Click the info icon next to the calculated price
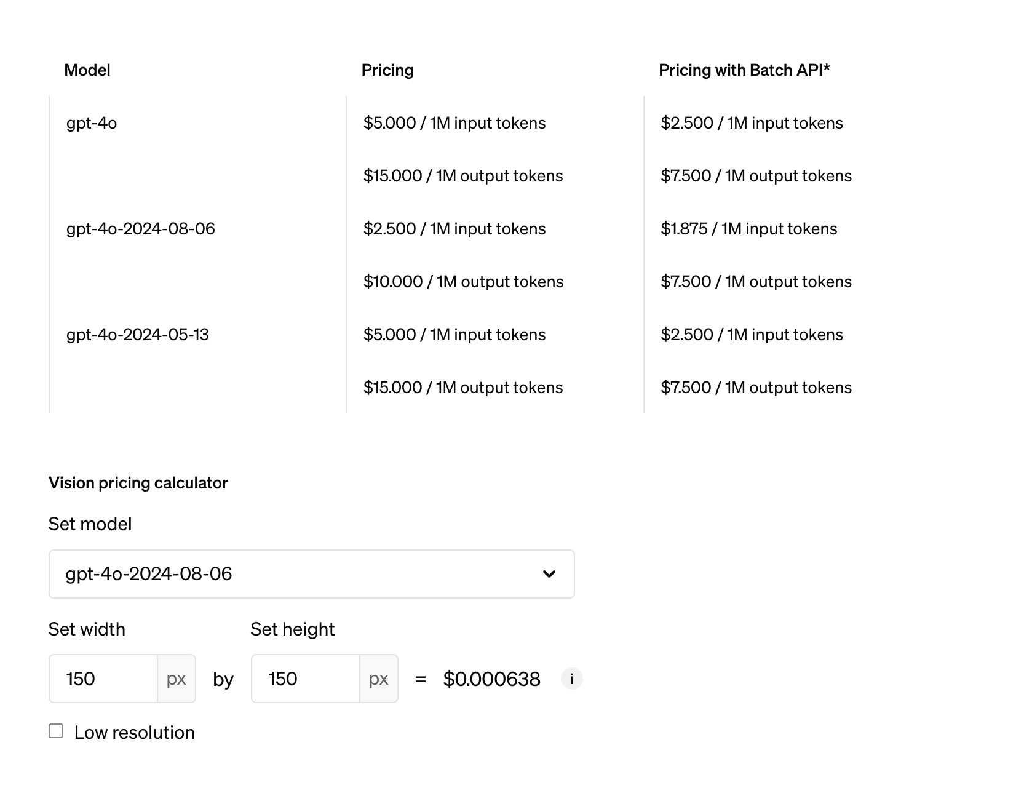Viewport: 1016px width, 785px height. pos(571,679)
